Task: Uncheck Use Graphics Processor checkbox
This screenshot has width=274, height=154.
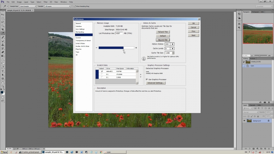Action: click(147, 79)
